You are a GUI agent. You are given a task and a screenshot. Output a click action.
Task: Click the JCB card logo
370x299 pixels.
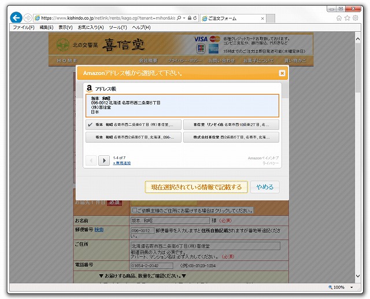coord(201,48)
